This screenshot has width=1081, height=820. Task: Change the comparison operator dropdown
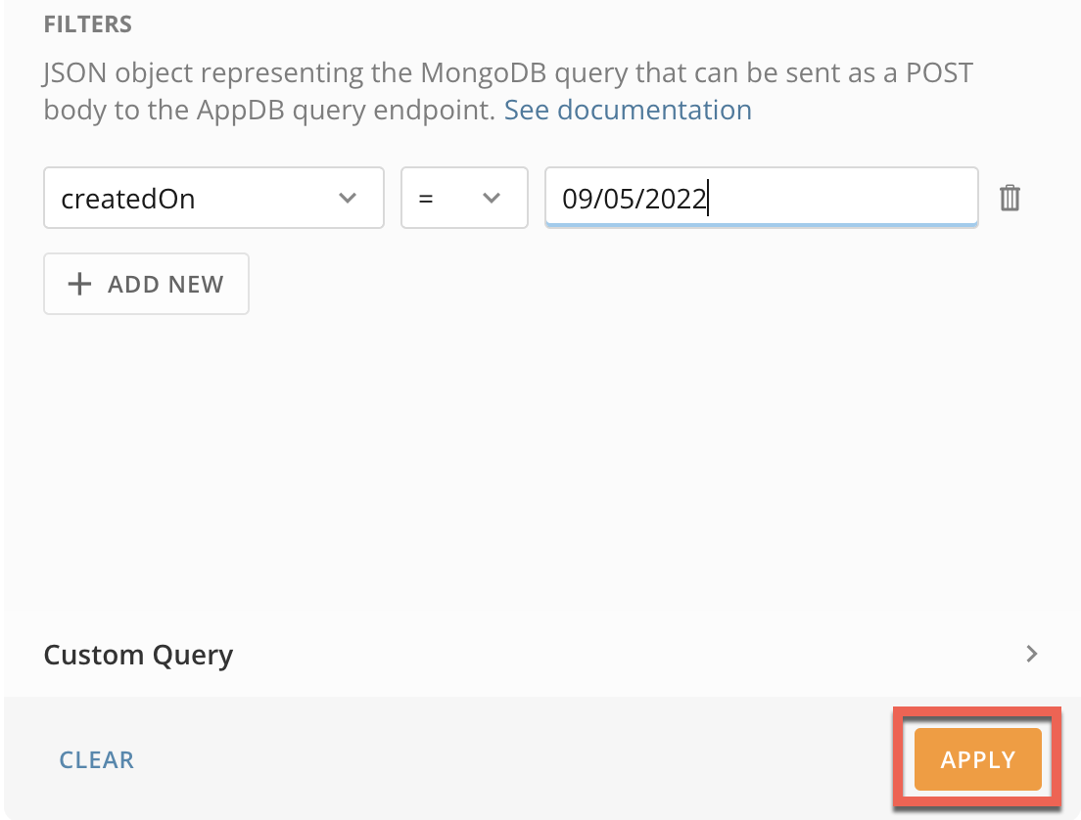click(x=464, y=198)
